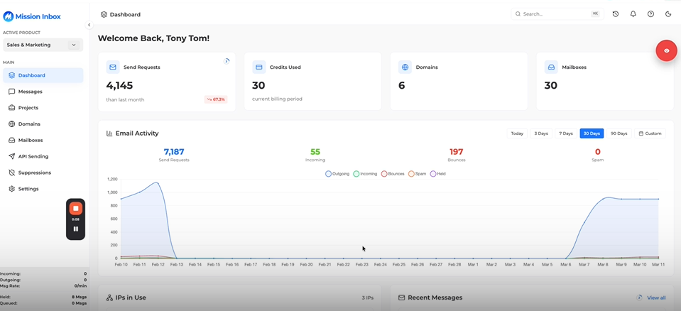
Task: Click the Feb 12 peak point on chart
Action: [x=158, y=182]
